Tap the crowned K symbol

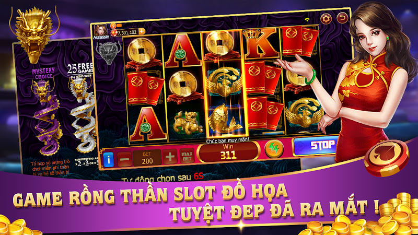coord(259,44)
